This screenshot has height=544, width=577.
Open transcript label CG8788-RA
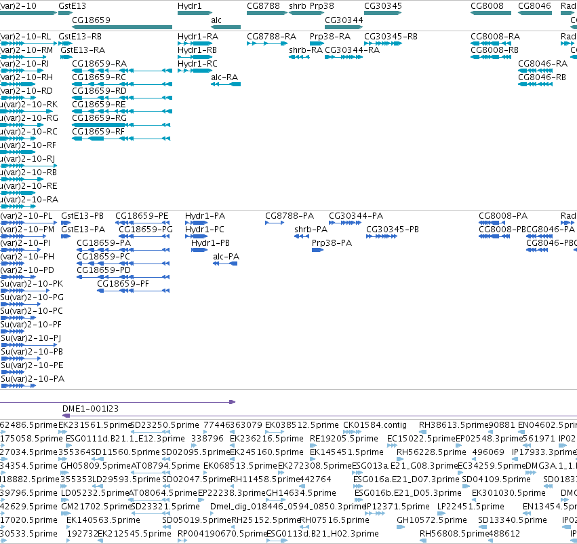click(272, 37)
